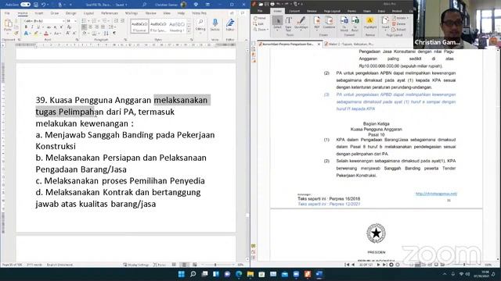The width and height of the screenshot is (501, 281).
Task: Switch to Word's Insert tab
Action: pos(38,13)
